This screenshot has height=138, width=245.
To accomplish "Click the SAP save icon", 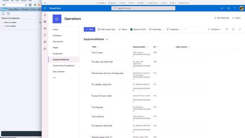I will 30,5.
